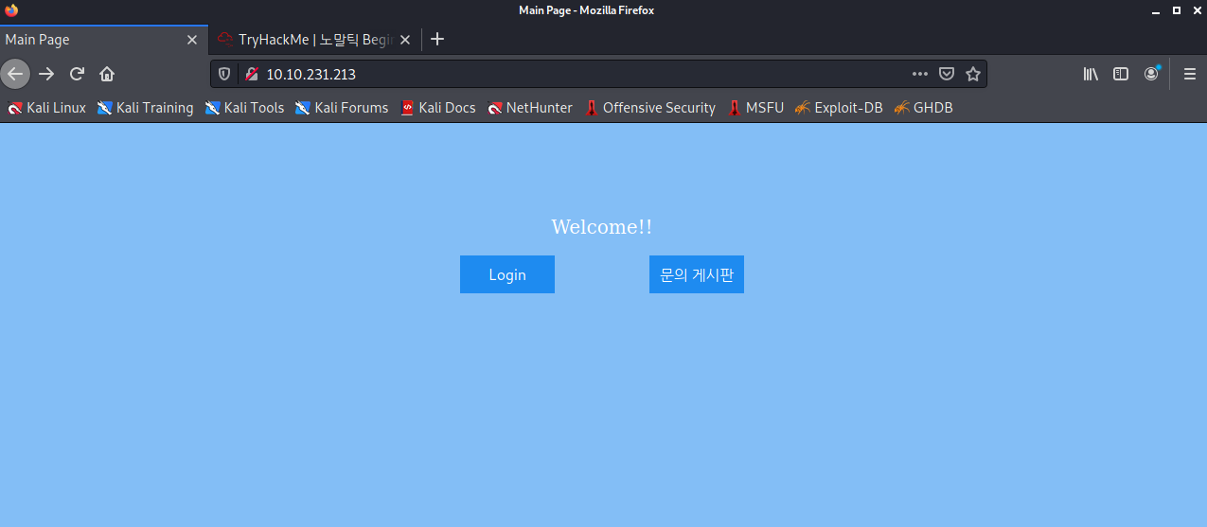This screenshot has width=1207, height=527.
Task: Open the MSFU bookmark
Action: tap(755, 108)
